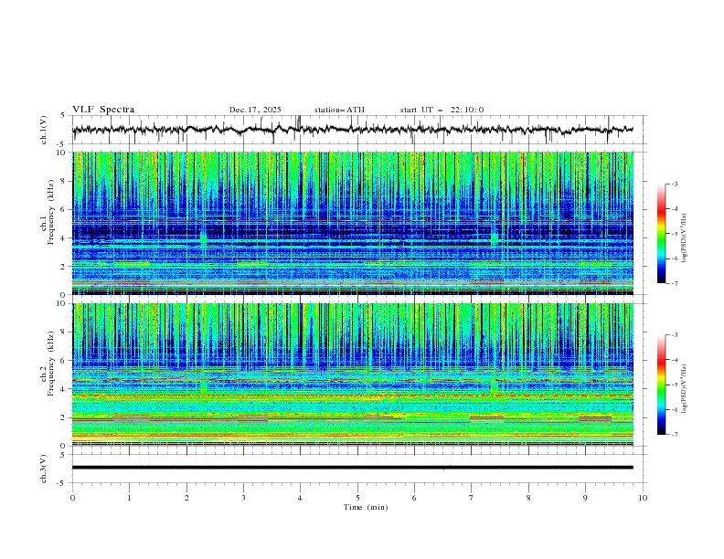This screenshot has width=724, height=559.
Task: Click the "-7" tick on ch.1 color bar
Action: [674, 284]
